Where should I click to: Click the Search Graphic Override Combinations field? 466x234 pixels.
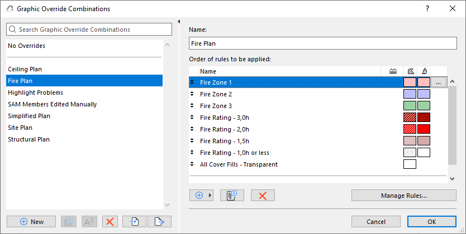[x=89, y=30]
